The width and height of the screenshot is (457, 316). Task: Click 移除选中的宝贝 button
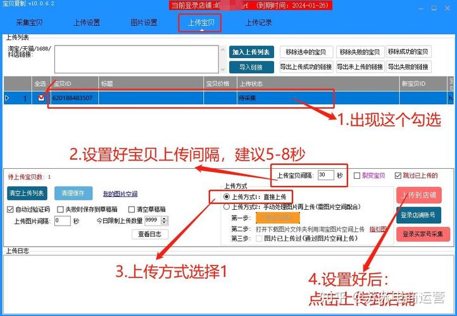tap(306, 52)
